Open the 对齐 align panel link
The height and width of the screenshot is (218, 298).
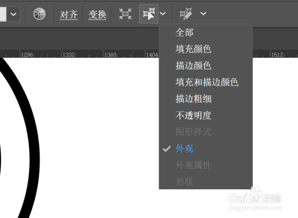[x=69, y=15]
